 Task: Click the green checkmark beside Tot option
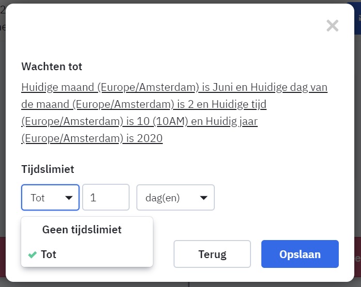(33, 254)
